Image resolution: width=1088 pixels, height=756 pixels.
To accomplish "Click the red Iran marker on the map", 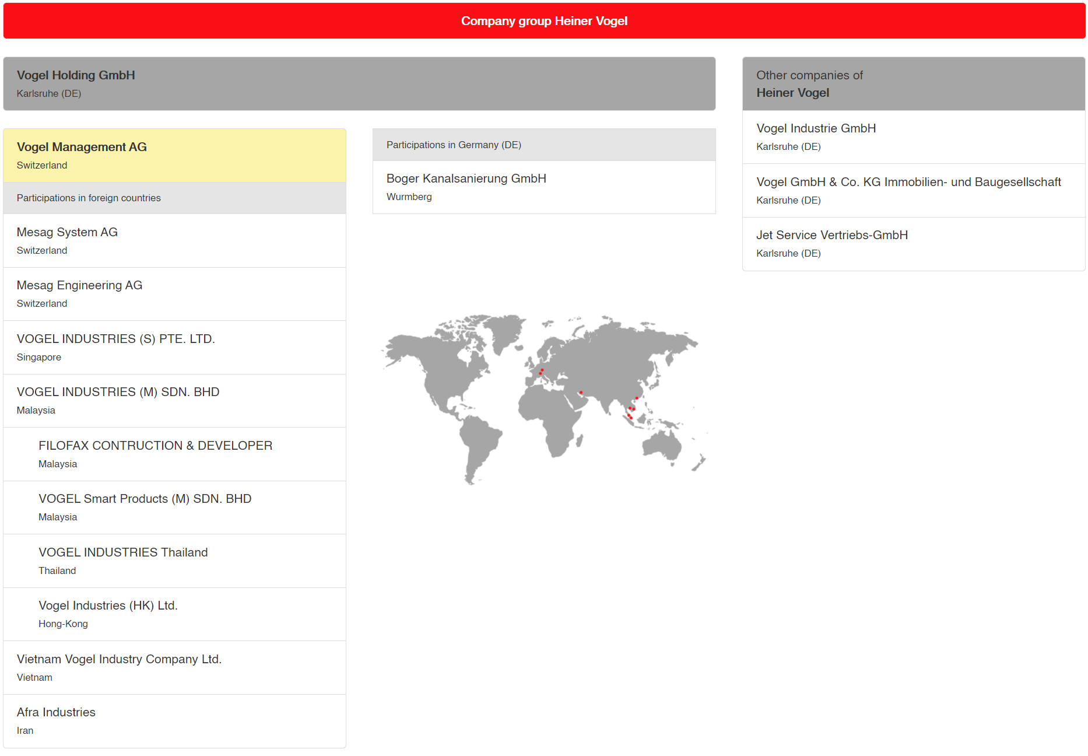I will tap(581, 393).
